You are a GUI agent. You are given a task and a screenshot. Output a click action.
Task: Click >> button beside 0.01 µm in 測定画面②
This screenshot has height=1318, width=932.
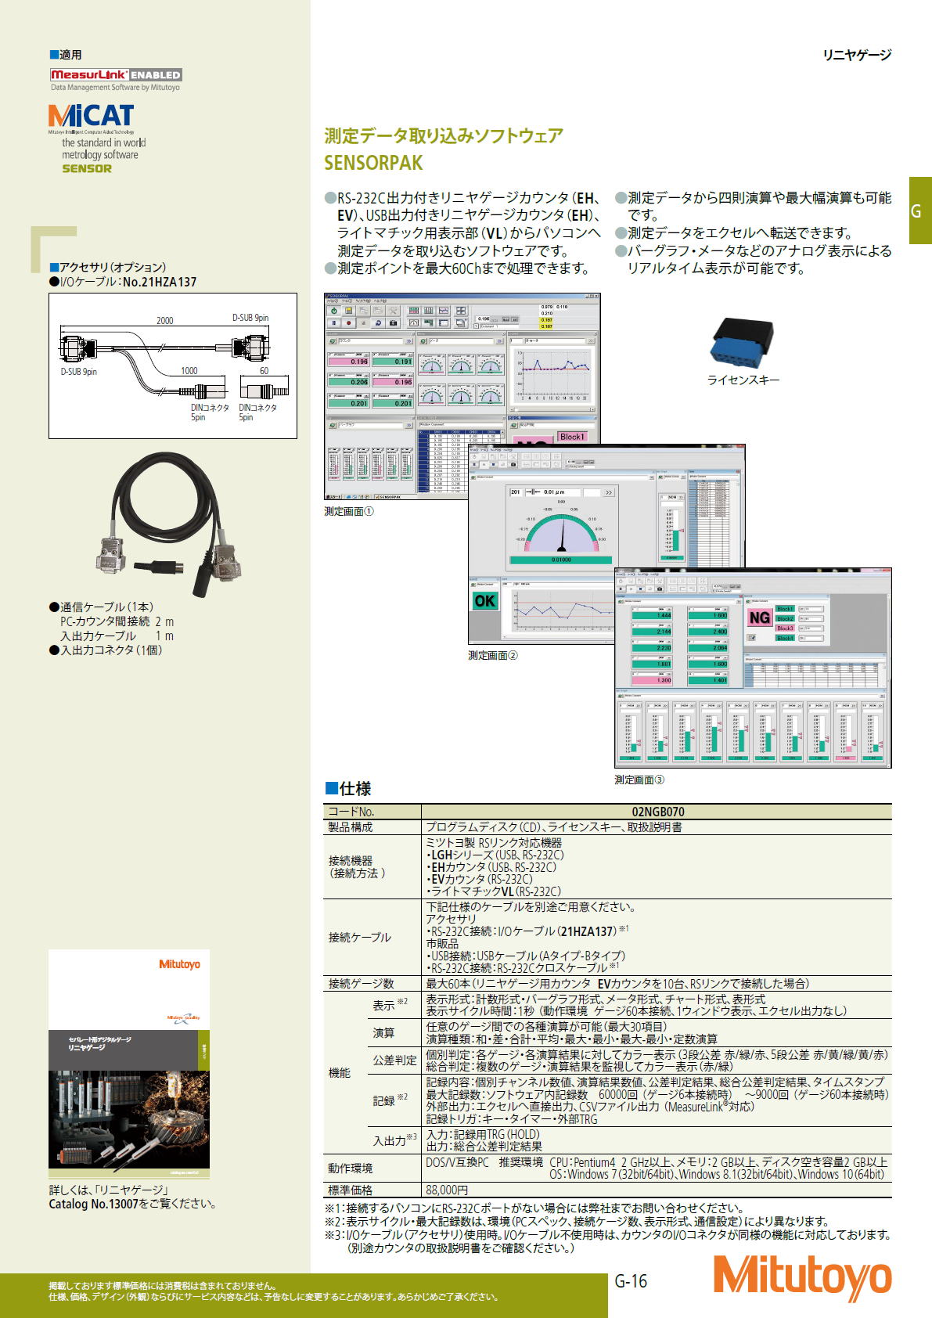click(x=609, y=492)
